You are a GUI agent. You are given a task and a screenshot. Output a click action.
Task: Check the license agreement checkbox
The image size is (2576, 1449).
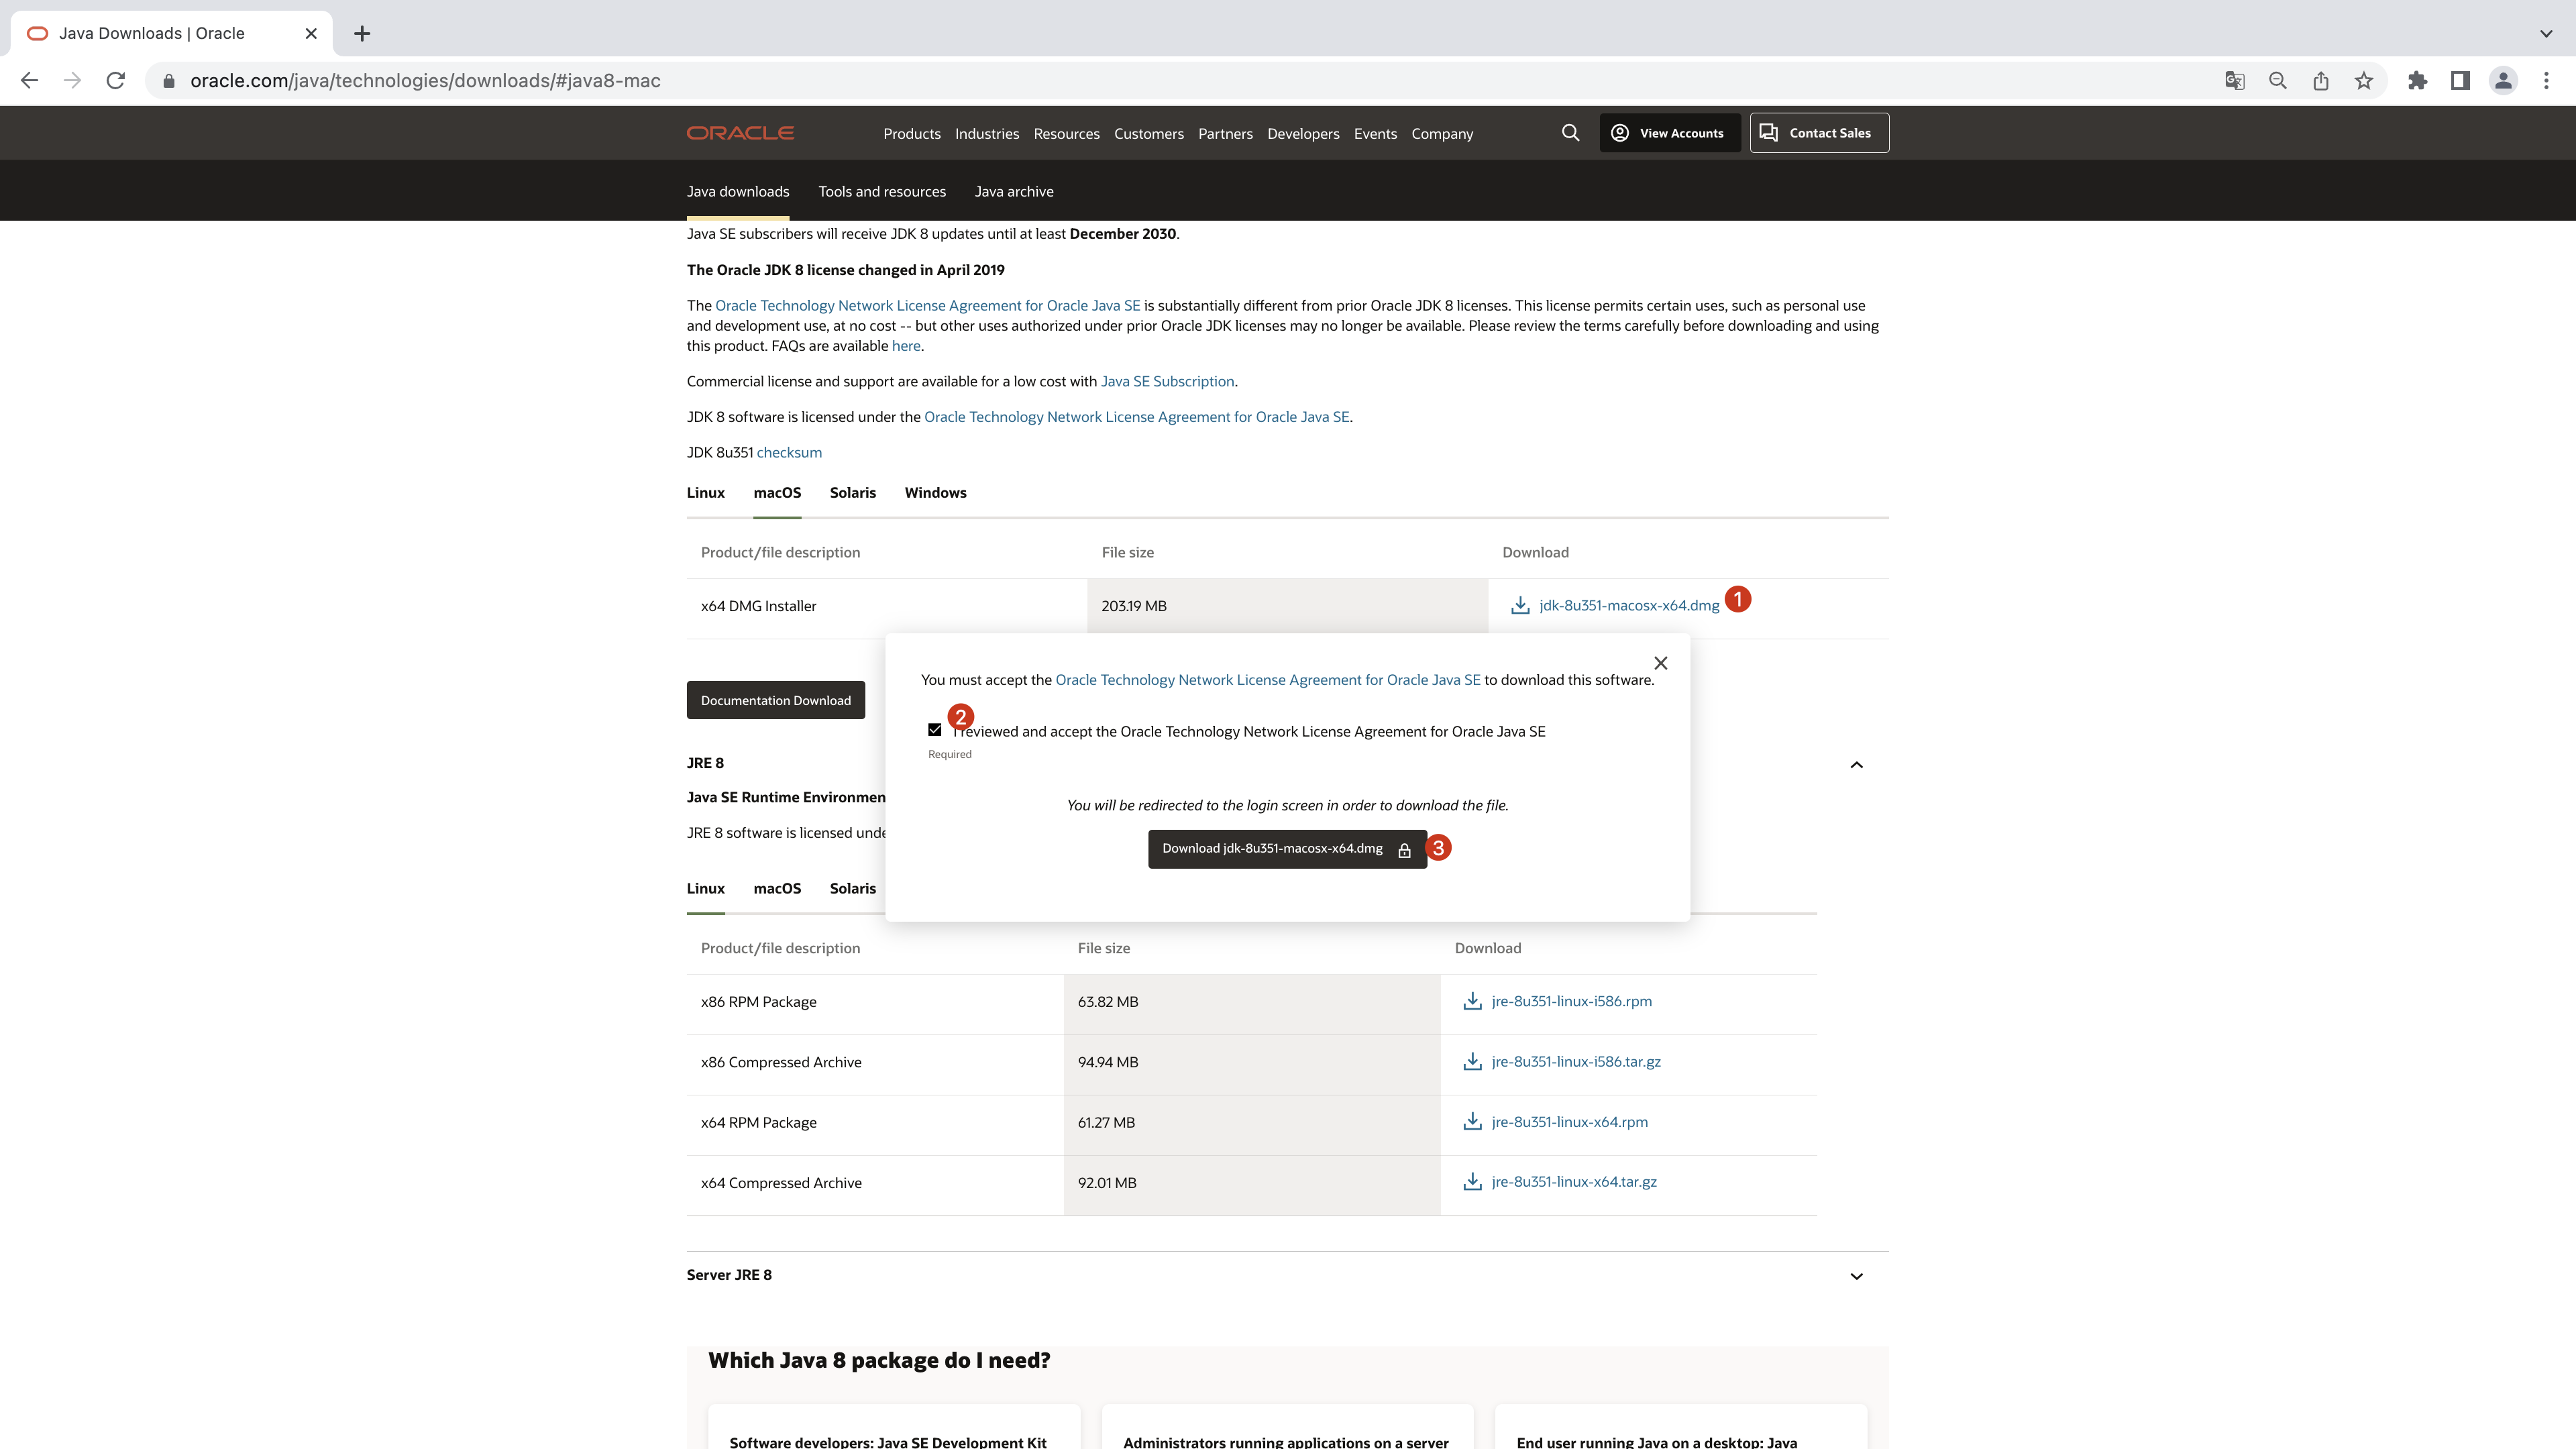point(934,729)
